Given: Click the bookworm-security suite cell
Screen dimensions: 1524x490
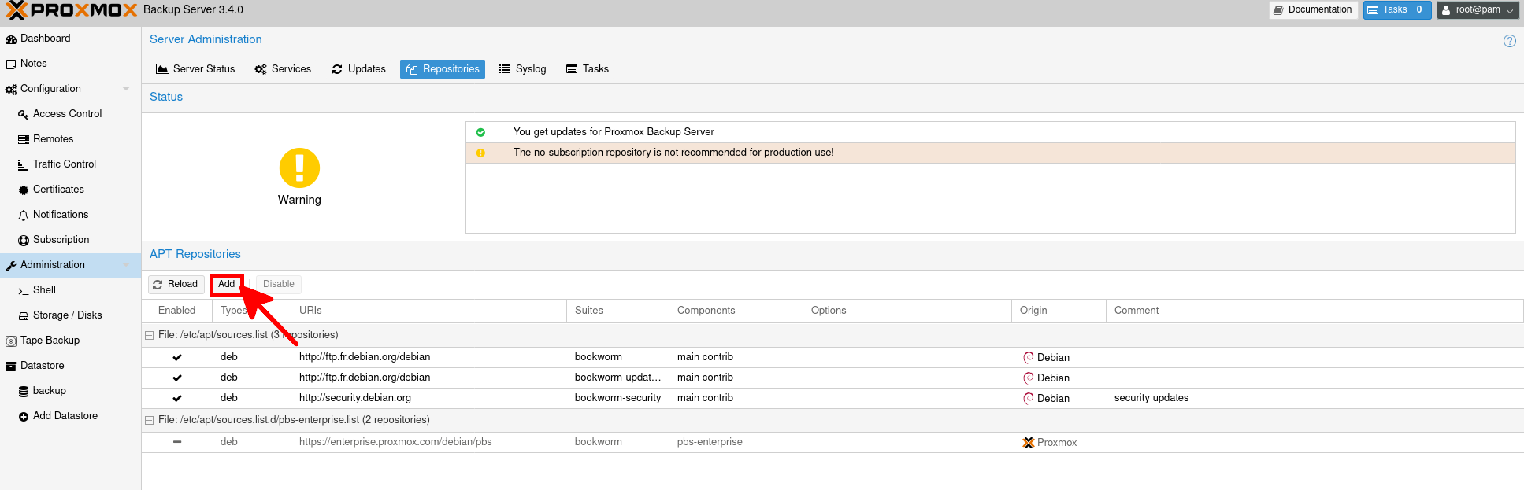Looking at the screenshot, I should (617, 398).
